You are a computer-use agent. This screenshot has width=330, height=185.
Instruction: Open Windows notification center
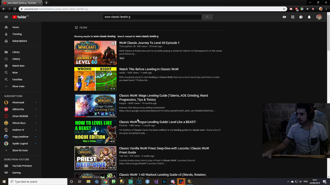click(x=324, y=181)
